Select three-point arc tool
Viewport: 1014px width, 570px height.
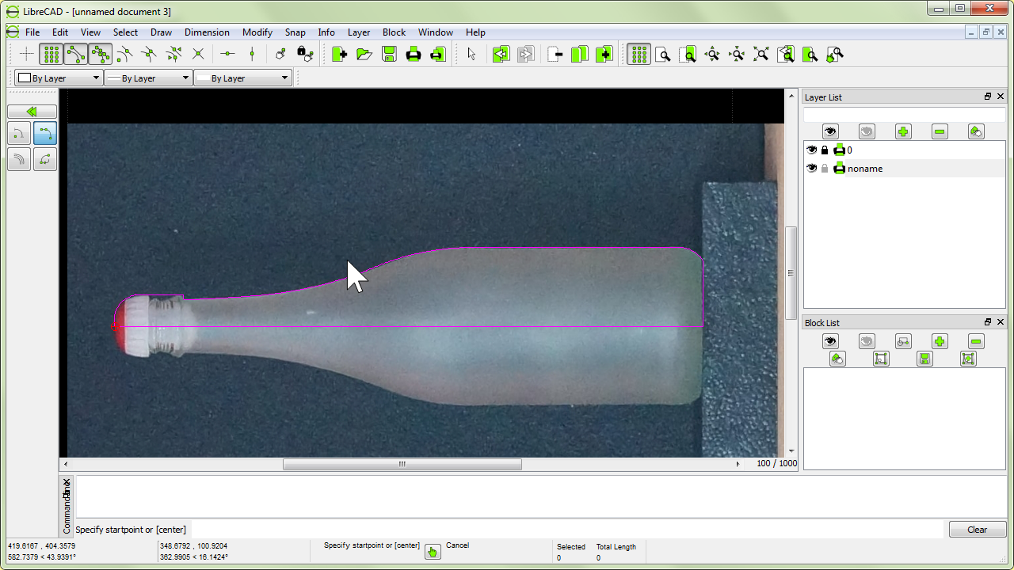(x=45, y=133)
